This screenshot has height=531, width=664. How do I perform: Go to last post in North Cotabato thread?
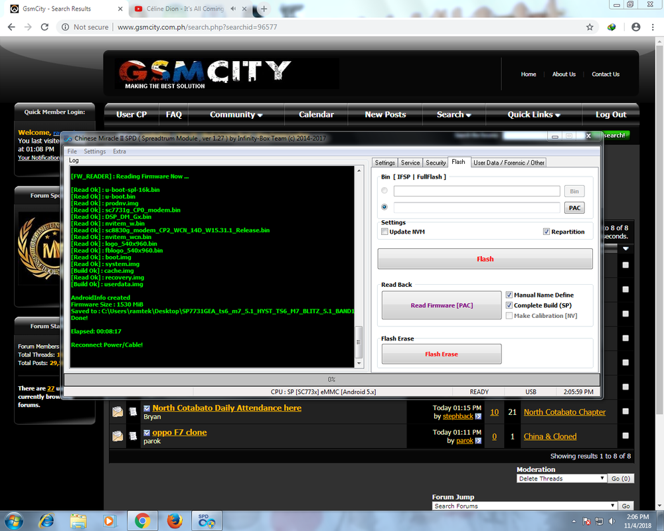click(478, 416)
